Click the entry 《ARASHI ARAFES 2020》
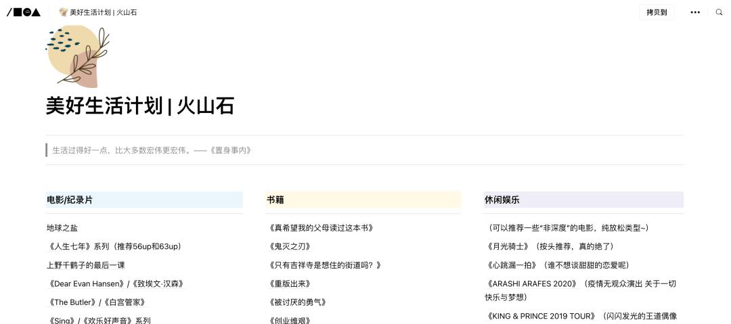The image size is (731, 324). 581,290
